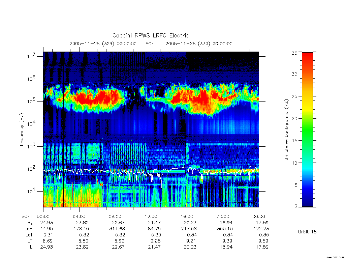345x259 pixels.
Task: Click the 20 dB label on the color bar
Action: (x=294, y=118)
